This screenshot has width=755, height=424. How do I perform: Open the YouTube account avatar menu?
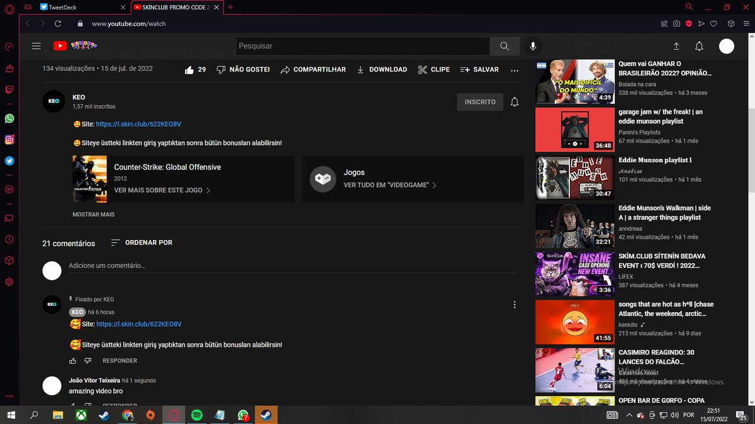pos(727,46)
